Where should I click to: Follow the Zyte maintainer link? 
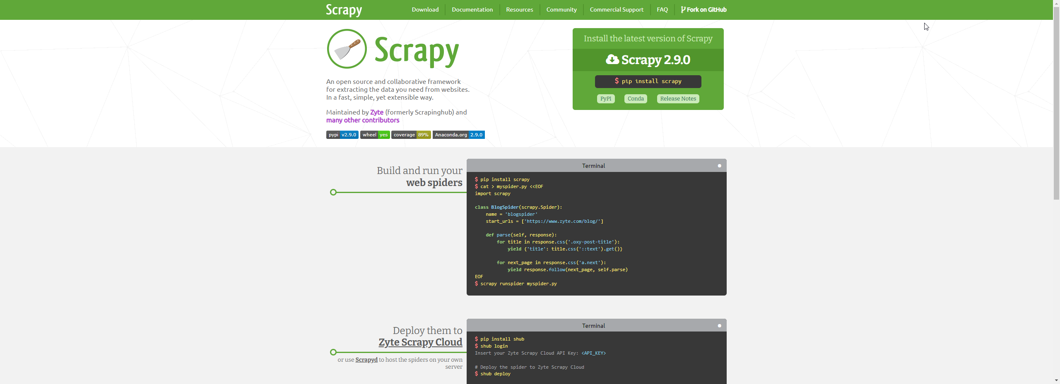tap(377, 112)
